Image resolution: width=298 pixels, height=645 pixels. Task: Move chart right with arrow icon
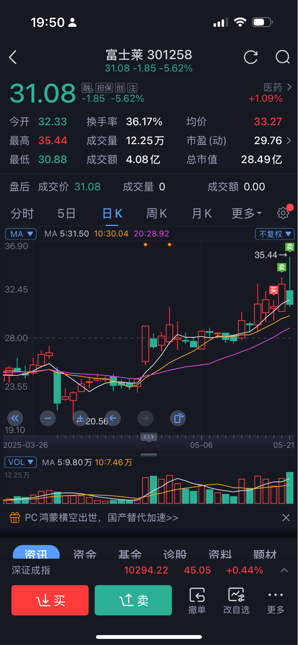point(145,418)
